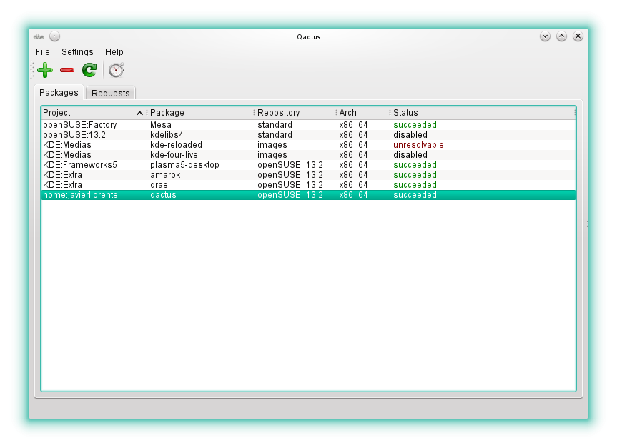Click 'x86_64' arch in the kde-reloaded row
Viewport: 617px width, 448px height.
(x=353, y=145)
